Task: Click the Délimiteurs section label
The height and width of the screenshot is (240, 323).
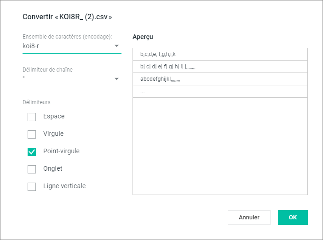Action: click(36, 102)
